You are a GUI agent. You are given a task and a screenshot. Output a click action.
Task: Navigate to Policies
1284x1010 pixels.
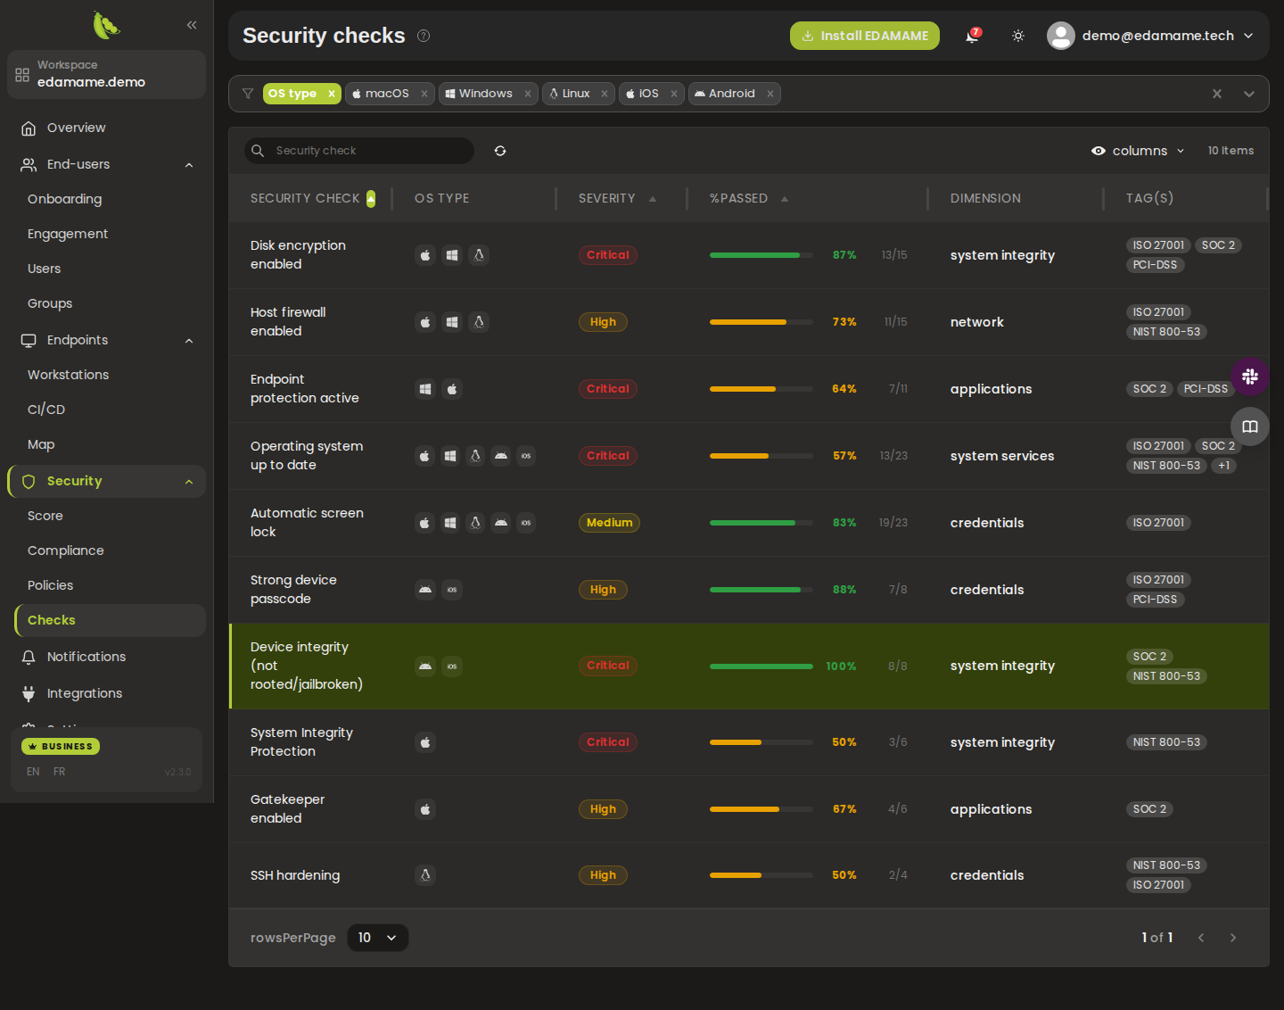(50, 585)
